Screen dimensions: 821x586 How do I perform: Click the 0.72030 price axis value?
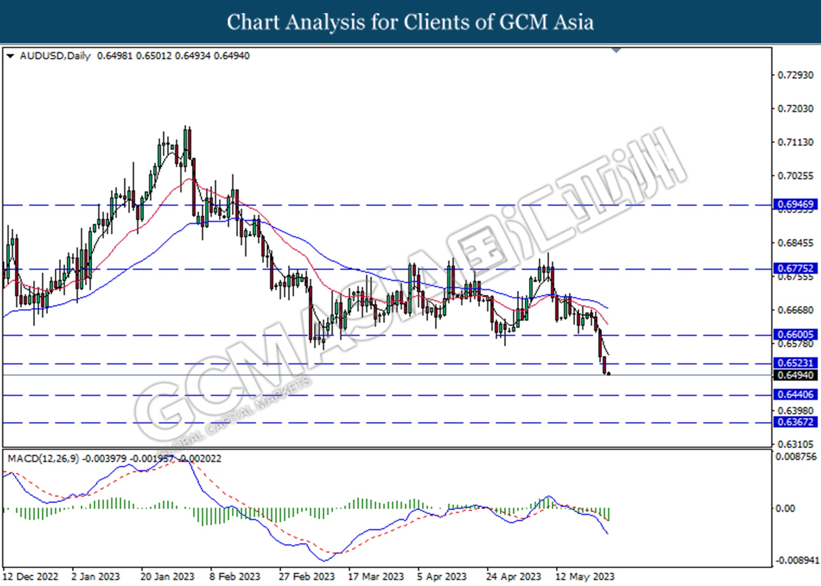[x=795, y=109]
